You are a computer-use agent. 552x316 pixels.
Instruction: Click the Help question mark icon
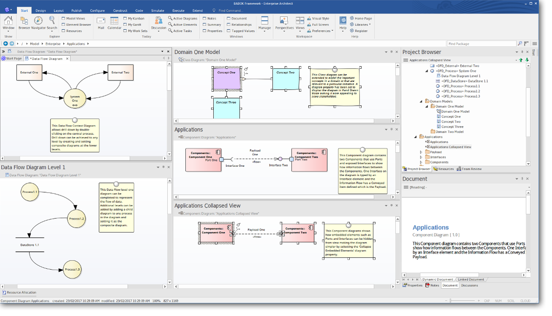pyautogui.click(x=343, y=21)
